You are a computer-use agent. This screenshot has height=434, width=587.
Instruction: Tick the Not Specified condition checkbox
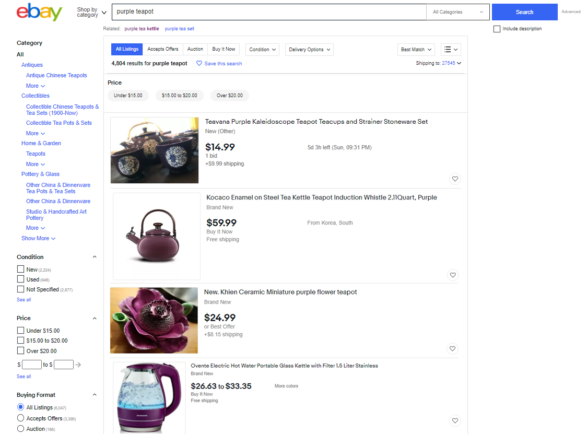click(20, 289)
